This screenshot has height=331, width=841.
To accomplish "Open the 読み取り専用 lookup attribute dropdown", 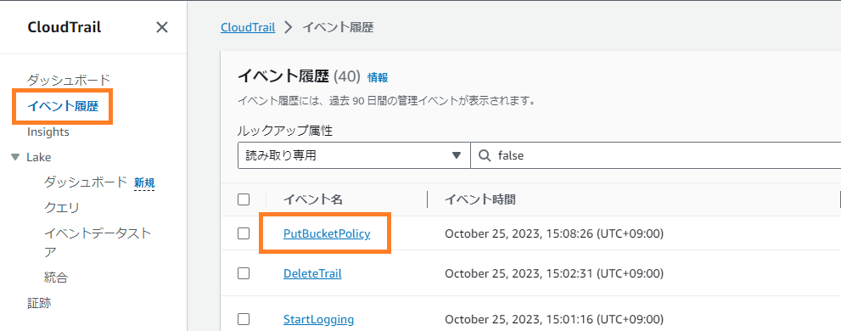I will (x=354, y=155).
